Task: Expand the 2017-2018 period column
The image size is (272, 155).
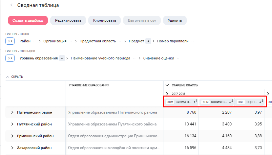Action: [167, 94]
